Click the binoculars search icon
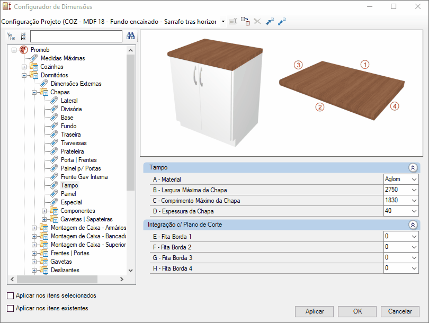This screenshot has height=323, width=429. [130, 36]
